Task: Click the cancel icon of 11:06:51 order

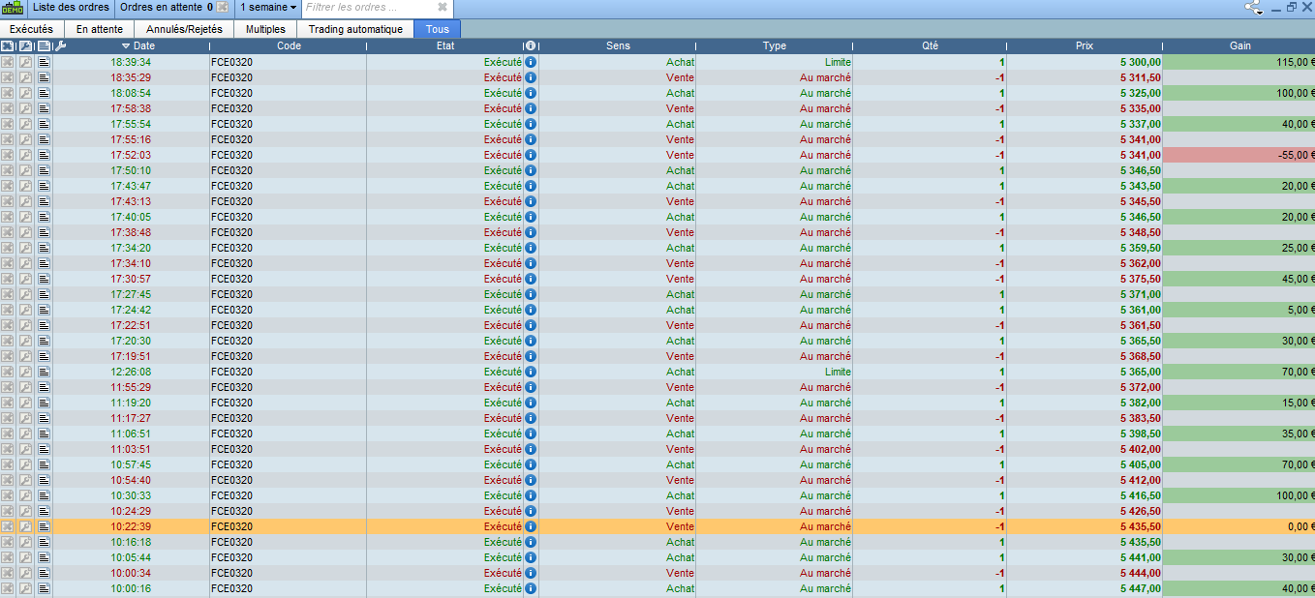Action: (9, 434)
